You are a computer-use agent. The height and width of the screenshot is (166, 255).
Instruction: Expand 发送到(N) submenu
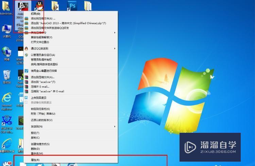coord(71,126)
